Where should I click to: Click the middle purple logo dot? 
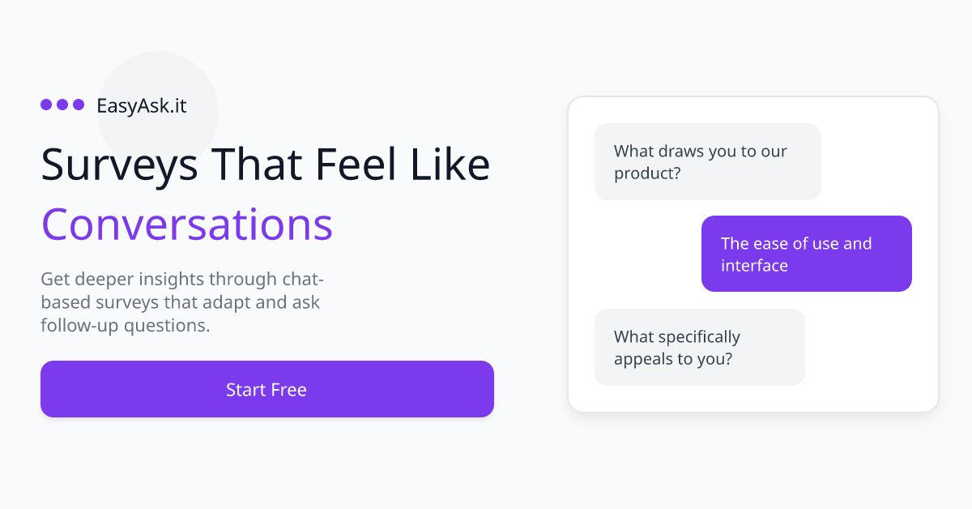click(x=62, y=105)
